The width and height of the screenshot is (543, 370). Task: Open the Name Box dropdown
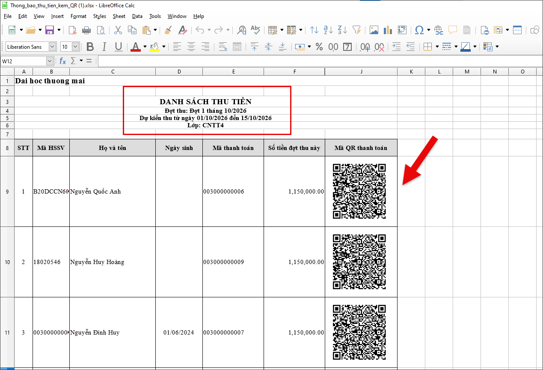[50, 61]
